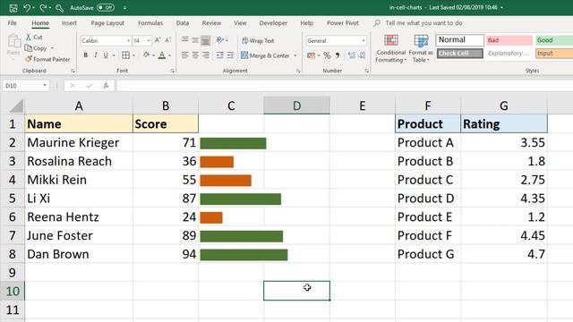Screen dimensions: 573x322
Task: Click the Center alignment icon
Action: coord(195,55)
